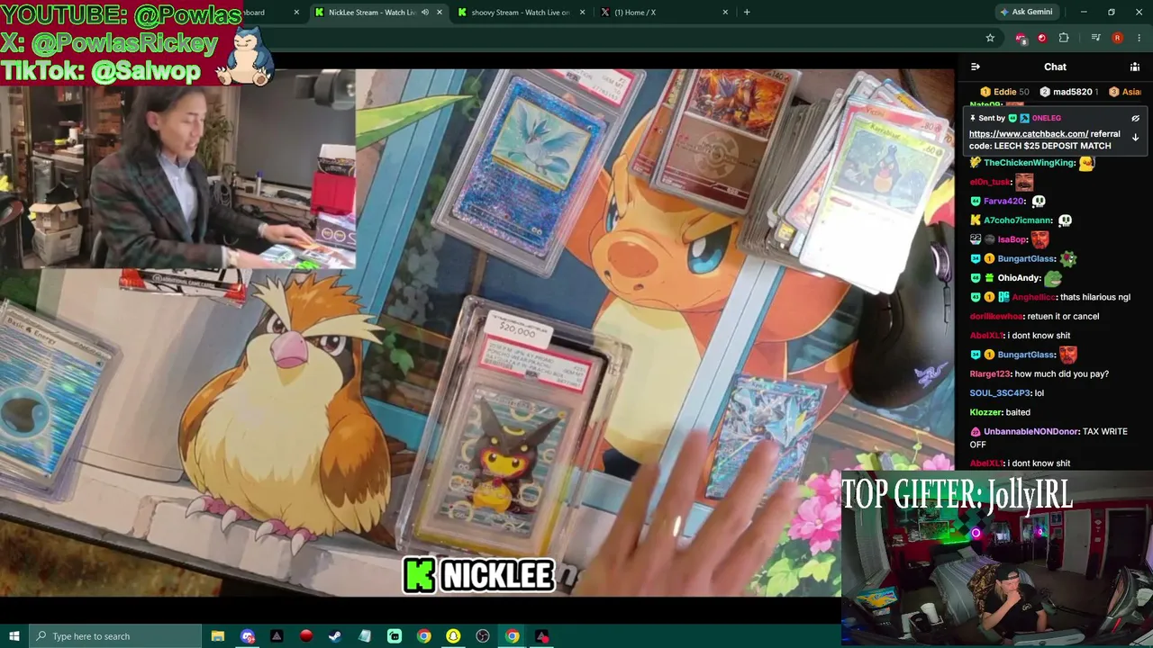Bookmark this page with the star icon
1153x648 pixels.
point(990,38)
